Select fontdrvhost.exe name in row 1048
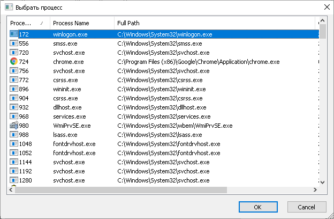Screen dimensions: 334x219 pyautogui.click(x=74, y=144)
